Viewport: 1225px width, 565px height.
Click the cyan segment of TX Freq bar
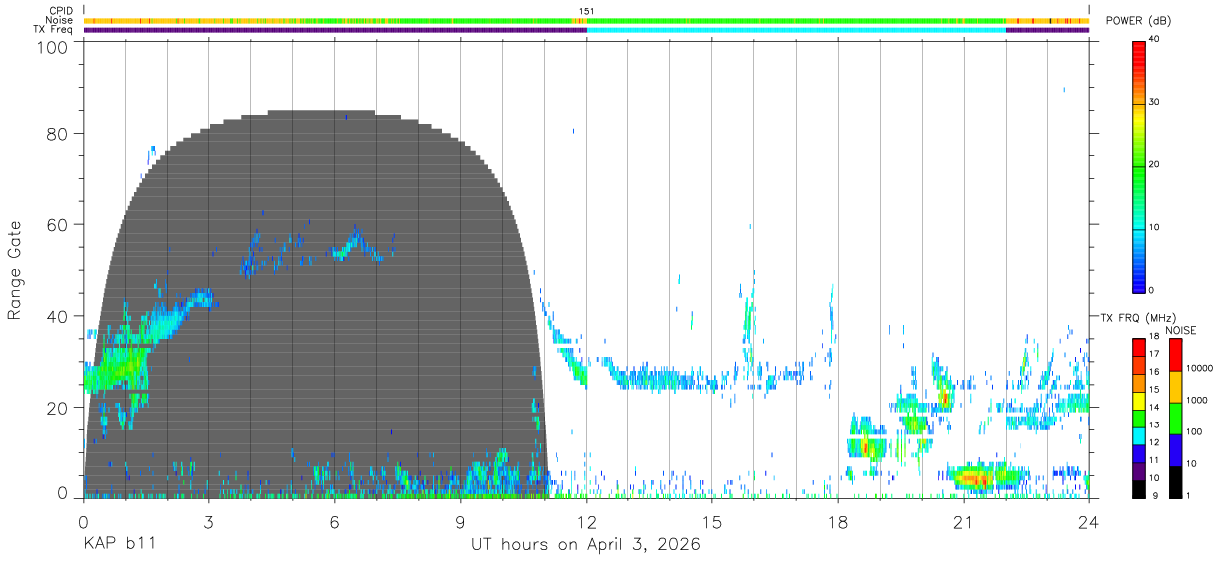(x=796, y=30)
